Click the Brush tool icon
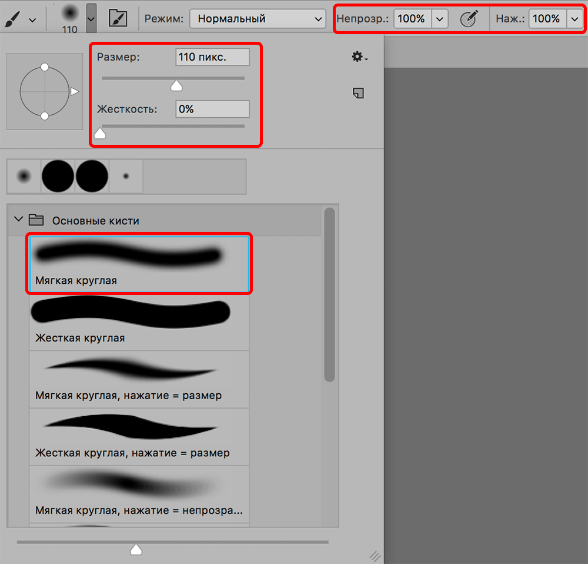The image size is (588, 564). [x=12, y=19]
